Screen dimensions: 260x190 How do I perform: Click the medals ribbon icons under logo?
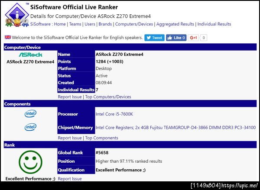[17, 23]
